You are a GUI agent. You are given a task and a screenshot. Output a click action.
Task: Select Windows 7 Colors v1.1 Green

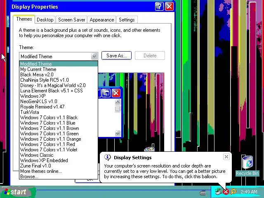point(59,134)
